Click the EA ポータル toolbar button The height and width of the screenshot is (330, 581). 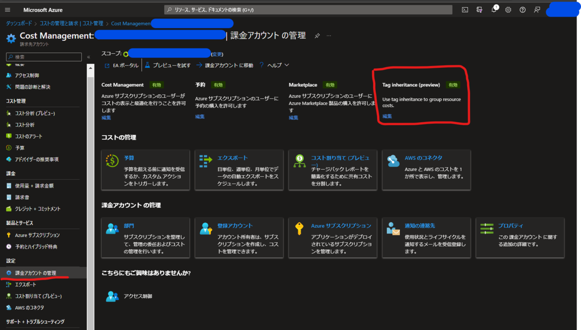point(122,65)
